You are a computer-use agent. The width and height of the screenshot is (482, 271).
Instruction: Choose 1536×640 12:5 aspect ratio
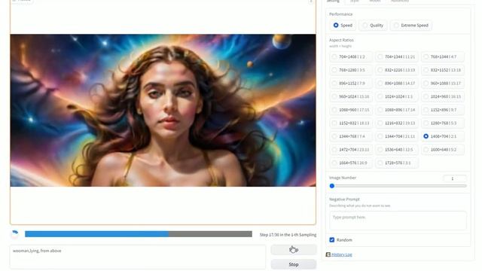point(397,150)
